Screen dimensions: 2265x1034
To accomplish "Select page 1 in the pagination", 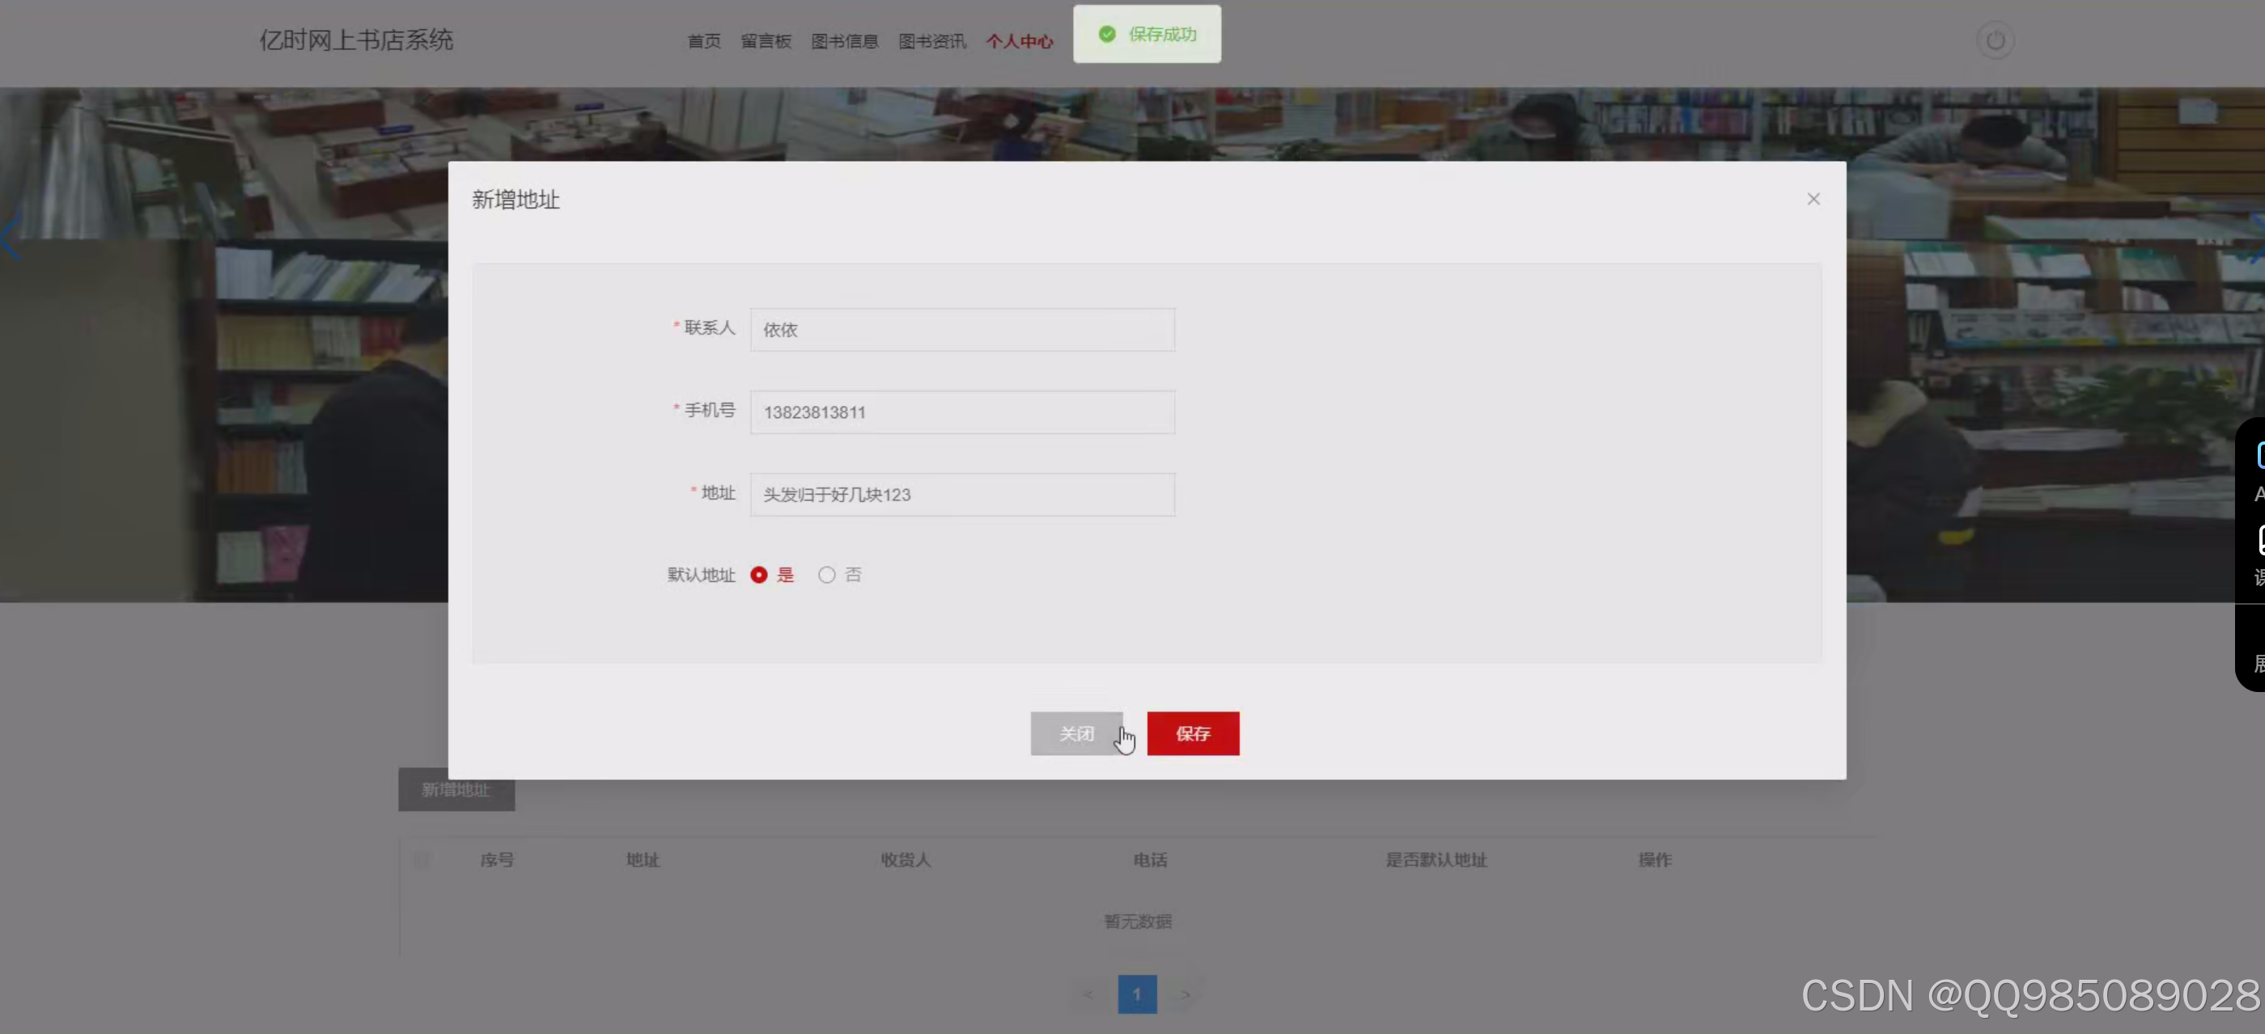I will pos(1137,994).
